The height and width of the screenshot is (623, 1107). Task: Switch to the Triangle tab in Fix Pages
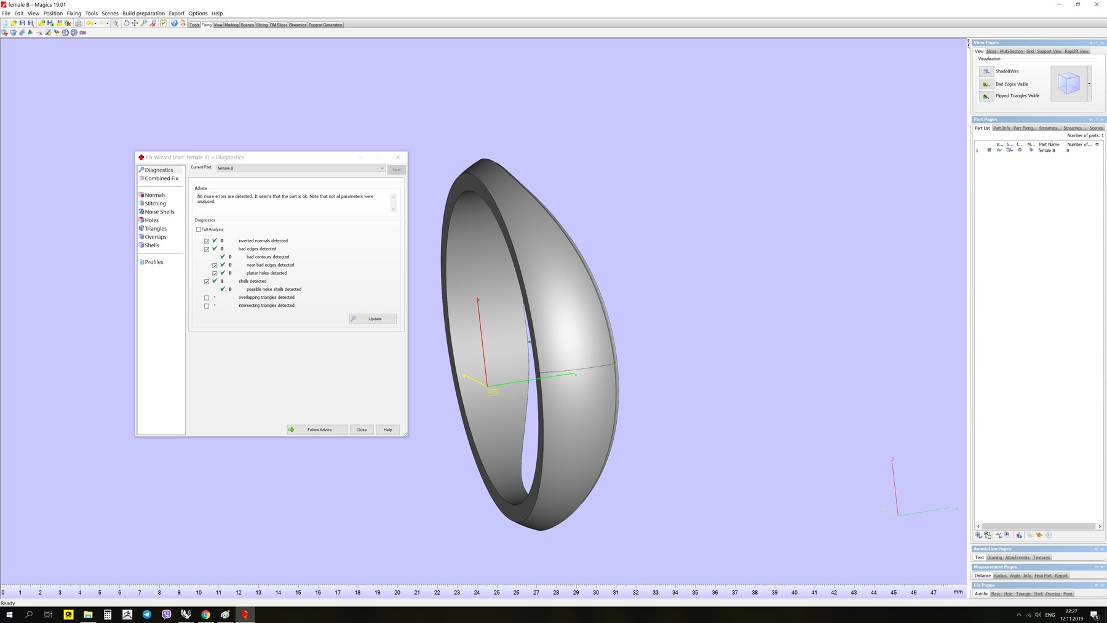[1023, 594]
